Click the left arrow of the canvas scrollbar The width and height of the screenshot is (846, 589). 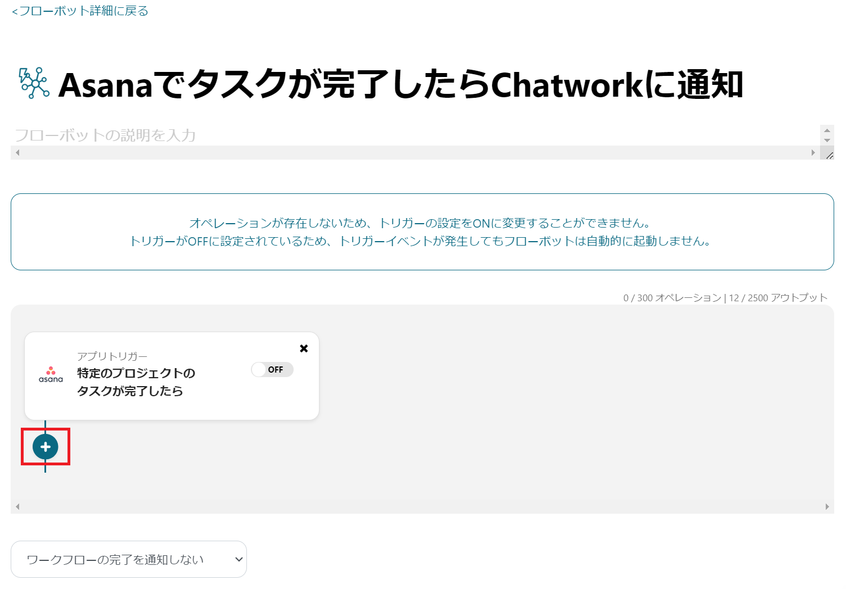17,506
